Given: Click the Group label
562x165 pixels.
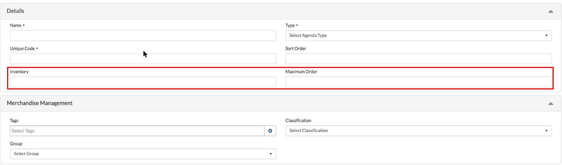Looking at the screenshot, I should (x=16, y=144).
